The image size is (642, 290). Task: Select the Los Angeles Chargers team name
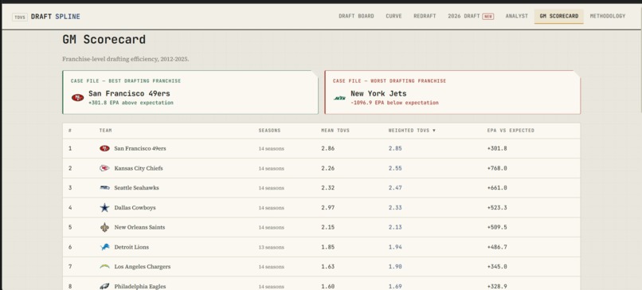142,267
